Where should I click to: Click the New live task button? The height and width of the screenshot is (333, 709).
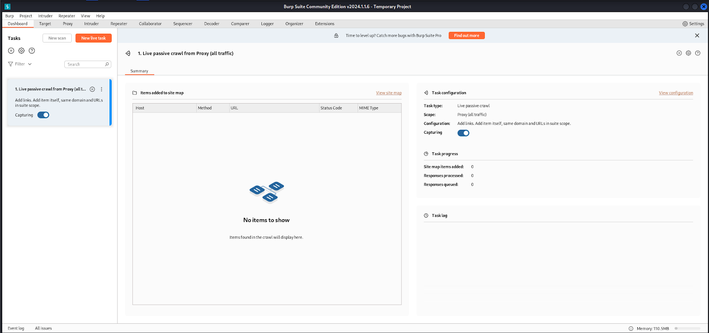pos(93,38)
